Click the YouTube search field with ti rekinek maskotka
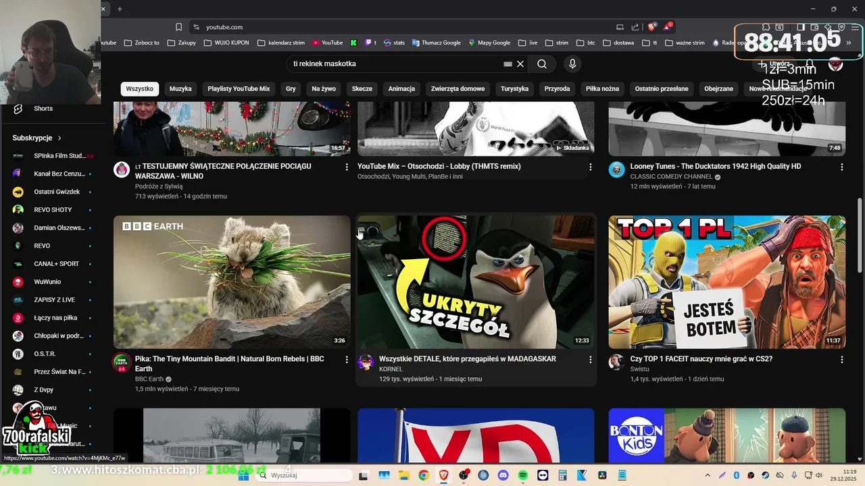The image size is (865, 486). pyautogui.click(x=395, y=64)
